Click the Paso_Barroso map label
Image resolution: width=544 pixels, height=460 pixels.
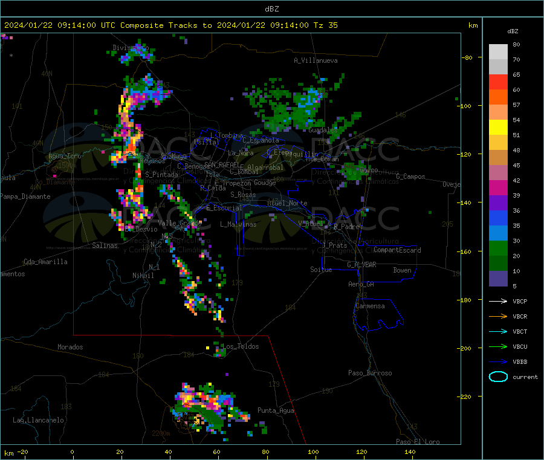[x=370, y=373]
